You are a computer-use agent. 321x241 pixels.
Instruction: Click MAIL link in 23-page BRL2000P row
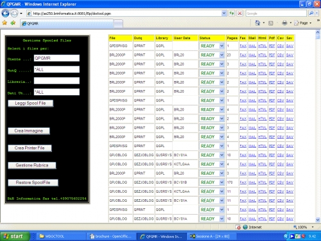tap(252, 55)
